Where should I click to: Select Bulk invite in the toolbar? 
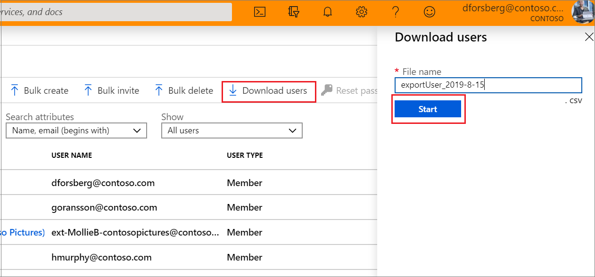111,90
